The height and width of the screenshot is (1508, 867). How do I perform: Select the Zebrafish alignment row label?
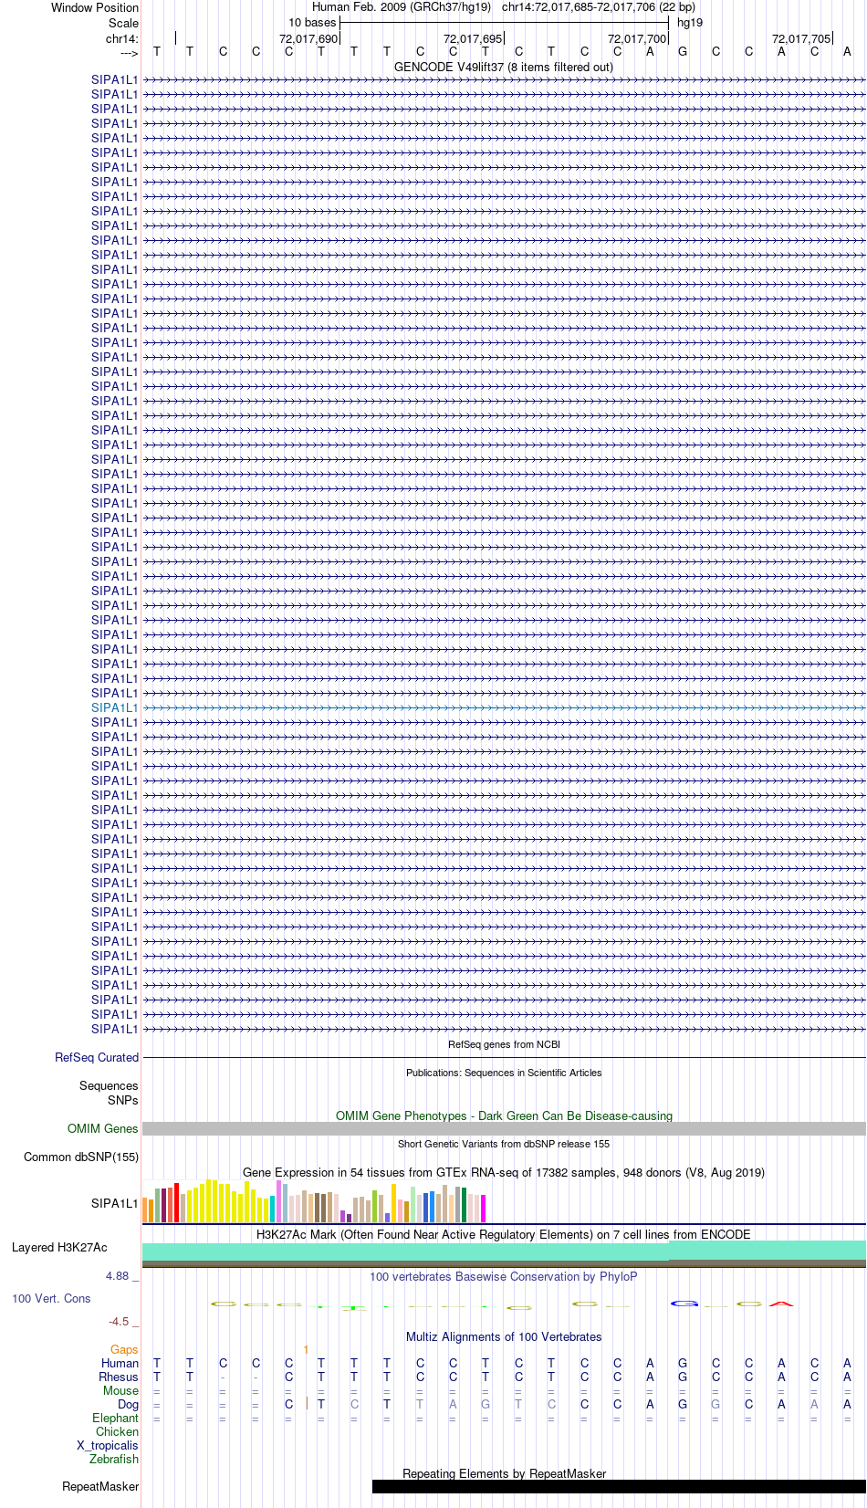[x=114, y=1459]
